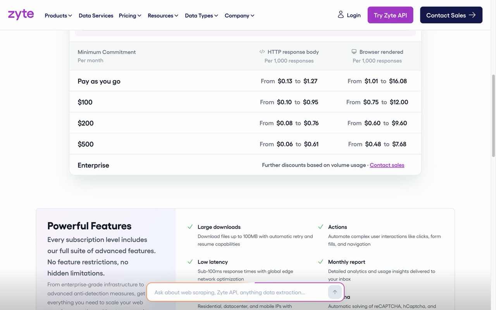The height and width of the screenshot is (310, 496).
Task: Follow the Contact sales link in Enterprise row
Action: point(387,165)
